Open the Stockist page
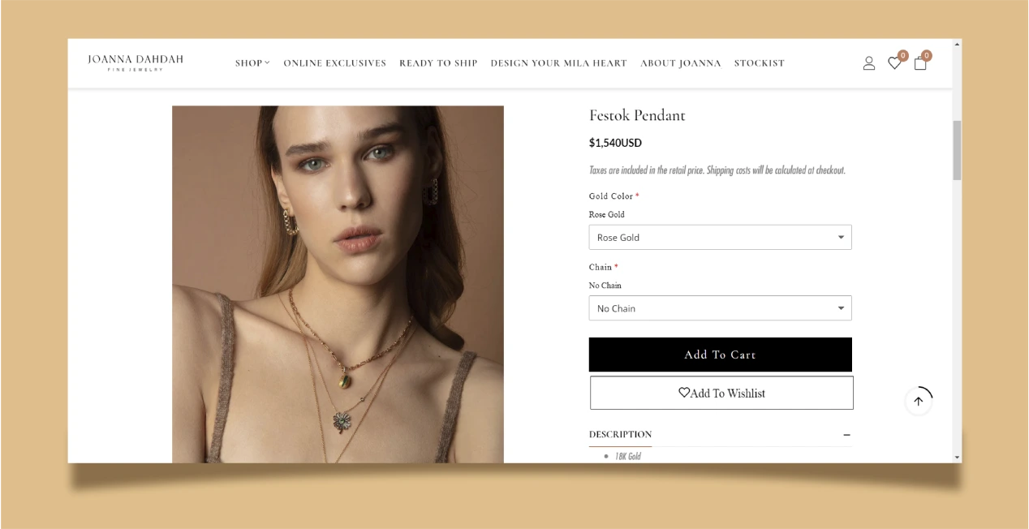Image resolution: width=1029 pixels, height=529 pixels. (x=759, y=63)
